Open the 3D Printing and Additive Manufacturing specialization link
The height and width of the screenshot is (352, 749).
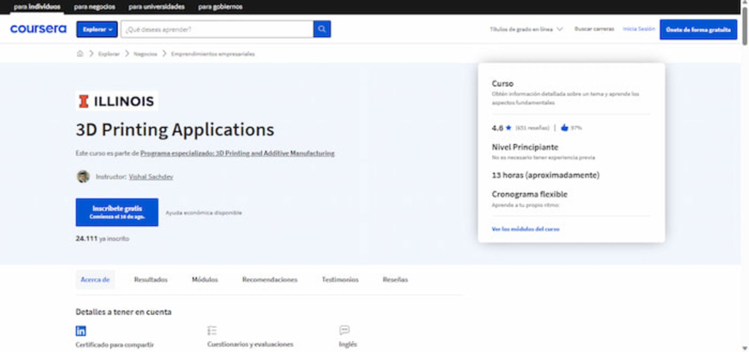point(237,153)
